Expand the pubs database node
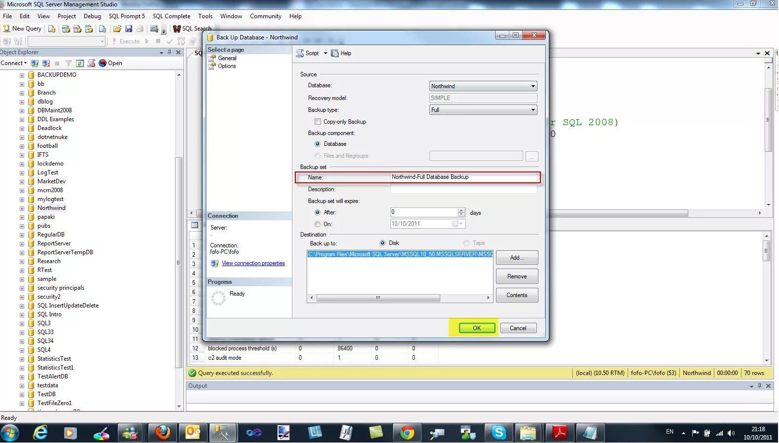 tap(22, 226)
